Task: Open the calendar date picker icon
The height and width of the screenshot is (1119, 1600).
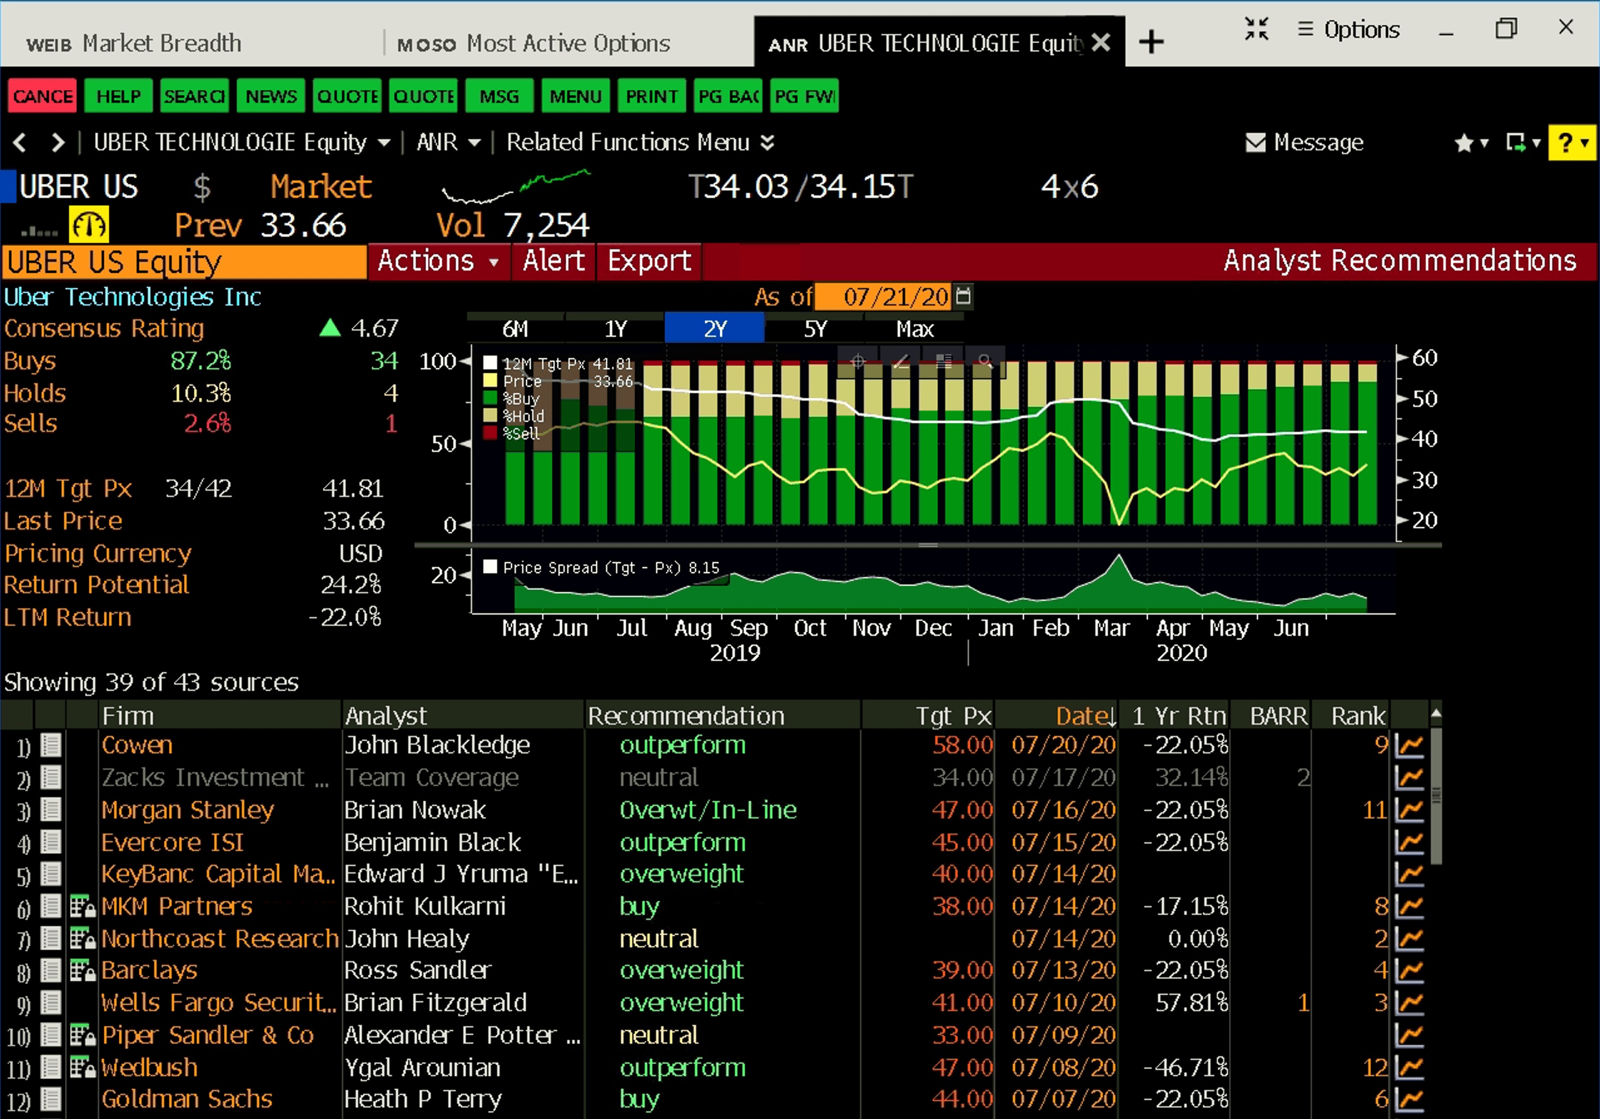Action: pyautogui.click(x=963, y=297)
